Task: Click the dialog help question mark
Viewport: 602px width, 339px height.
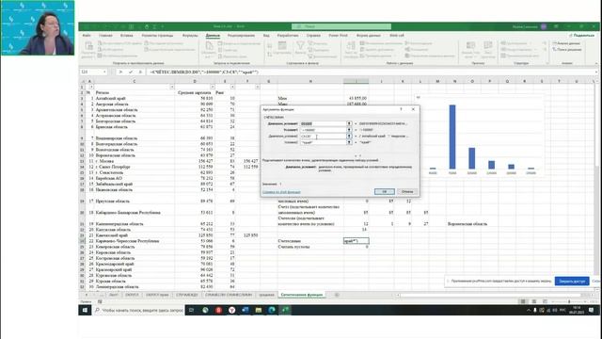Action: 402,109
